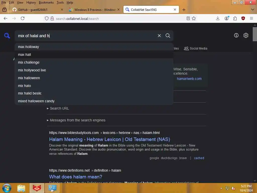257x193 pixels.
Task: Show hidden system tray icons
Action: (x=221, y=188)
